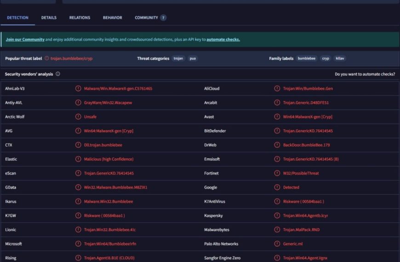Click the alert icon in Lionic row
Image resolution: width=400 pixels, height=262 pixels.
pyautogui.click(x=78, y=230)
